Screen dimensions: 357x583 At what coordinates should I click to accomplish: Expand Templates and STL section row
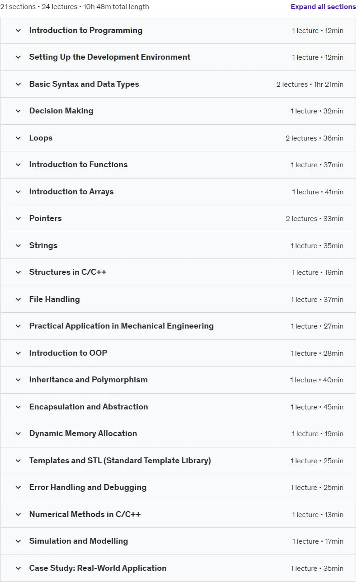[x=178, y=461]
